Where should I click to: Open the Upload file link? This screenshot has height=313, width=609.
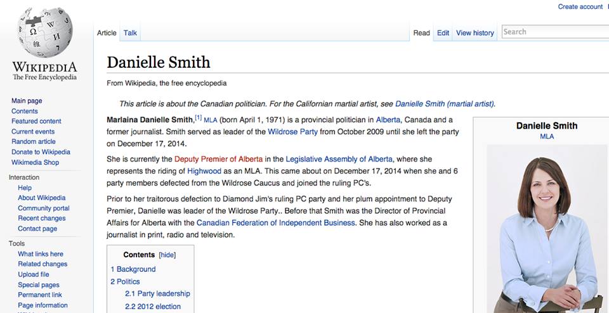34,274
